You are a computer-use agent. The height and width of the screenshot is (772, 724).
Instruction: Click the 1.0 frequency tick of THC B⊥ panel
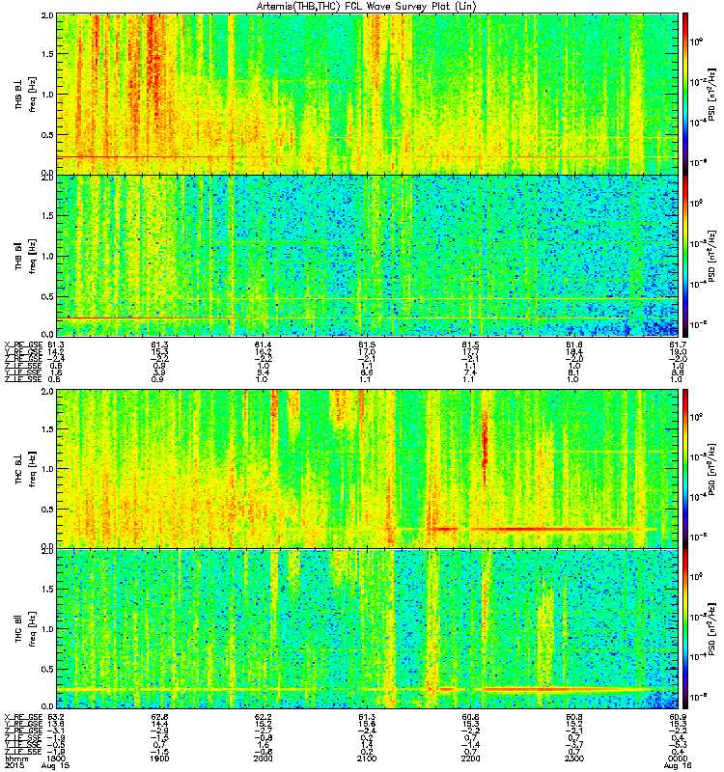coord(47,469)
